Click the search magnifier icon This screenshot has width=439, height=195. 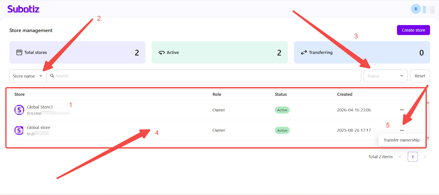coord(52,76)
